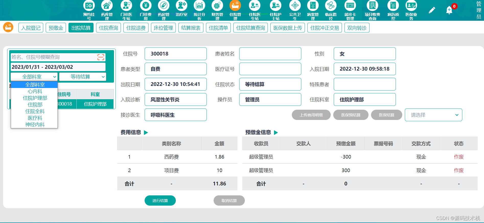Click 作废 status in -300 row
Image resolution: width=484 pixels, height=223 pixels.
click(x=459, y=157)
